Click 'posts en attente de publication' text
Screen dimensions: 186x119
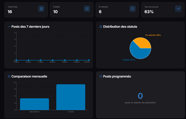pos(140,103)
